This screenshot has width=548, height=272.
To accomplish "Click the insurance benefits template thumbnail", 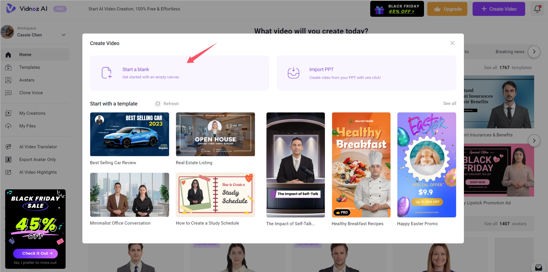I will [x=499, y=102].
